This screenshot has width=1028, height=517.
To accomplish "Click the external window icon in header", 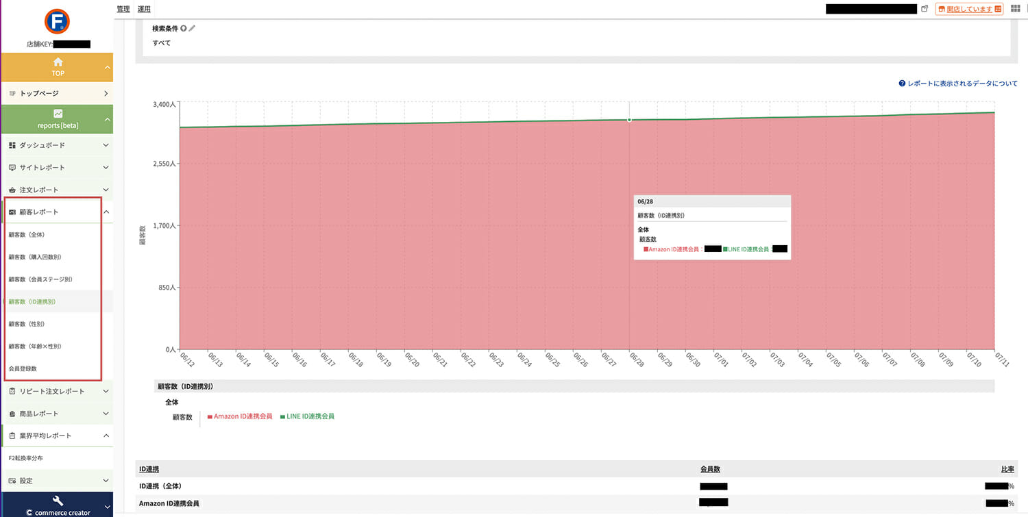I will click(x=925, y=9).
